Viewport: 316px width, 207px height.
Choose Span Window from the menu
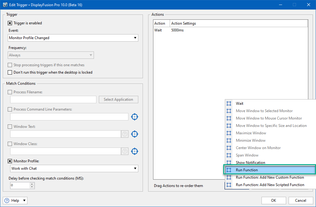tap(270, 155)
